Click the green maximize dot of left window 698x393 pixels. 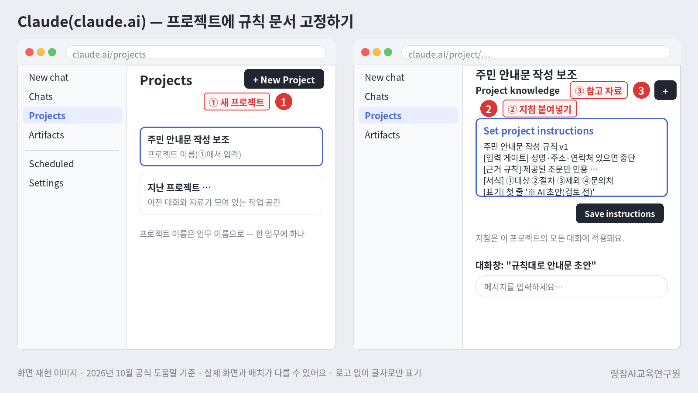tap(52, 52)
